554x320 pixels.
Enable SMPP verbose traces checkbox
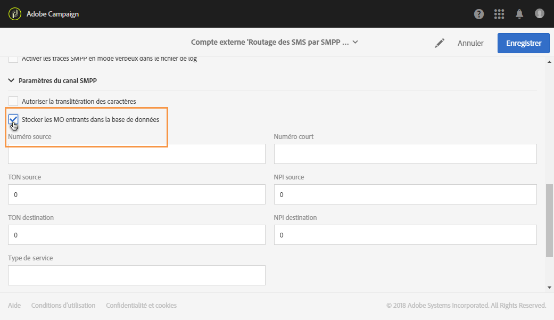[13, 59]
